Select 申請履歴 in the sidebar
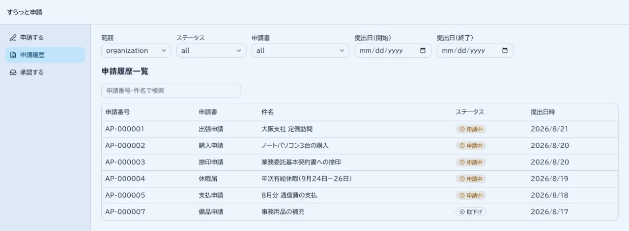The height and width of the screenshot is (231, 629). pyautogui.click(x=45, y=55)
